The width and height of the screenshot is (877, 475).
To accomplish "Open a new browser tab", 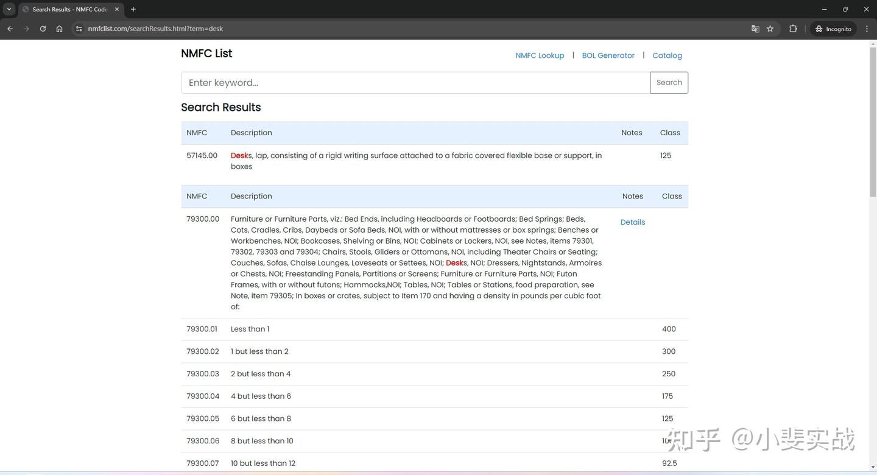I will [x=133, y=9].
